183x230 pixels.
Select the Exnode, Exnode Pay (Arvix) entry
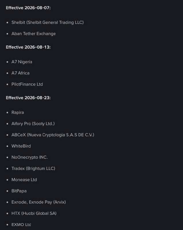tap(38, 202)
